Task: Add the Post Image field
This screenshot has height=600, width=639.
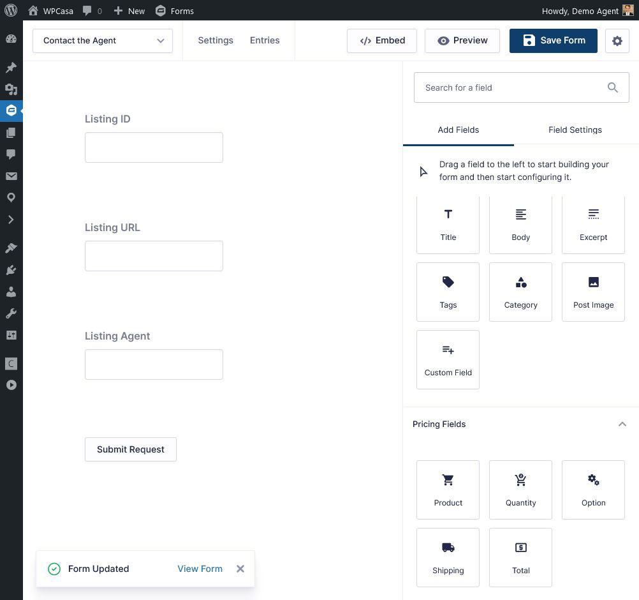Action: (593, 292)
